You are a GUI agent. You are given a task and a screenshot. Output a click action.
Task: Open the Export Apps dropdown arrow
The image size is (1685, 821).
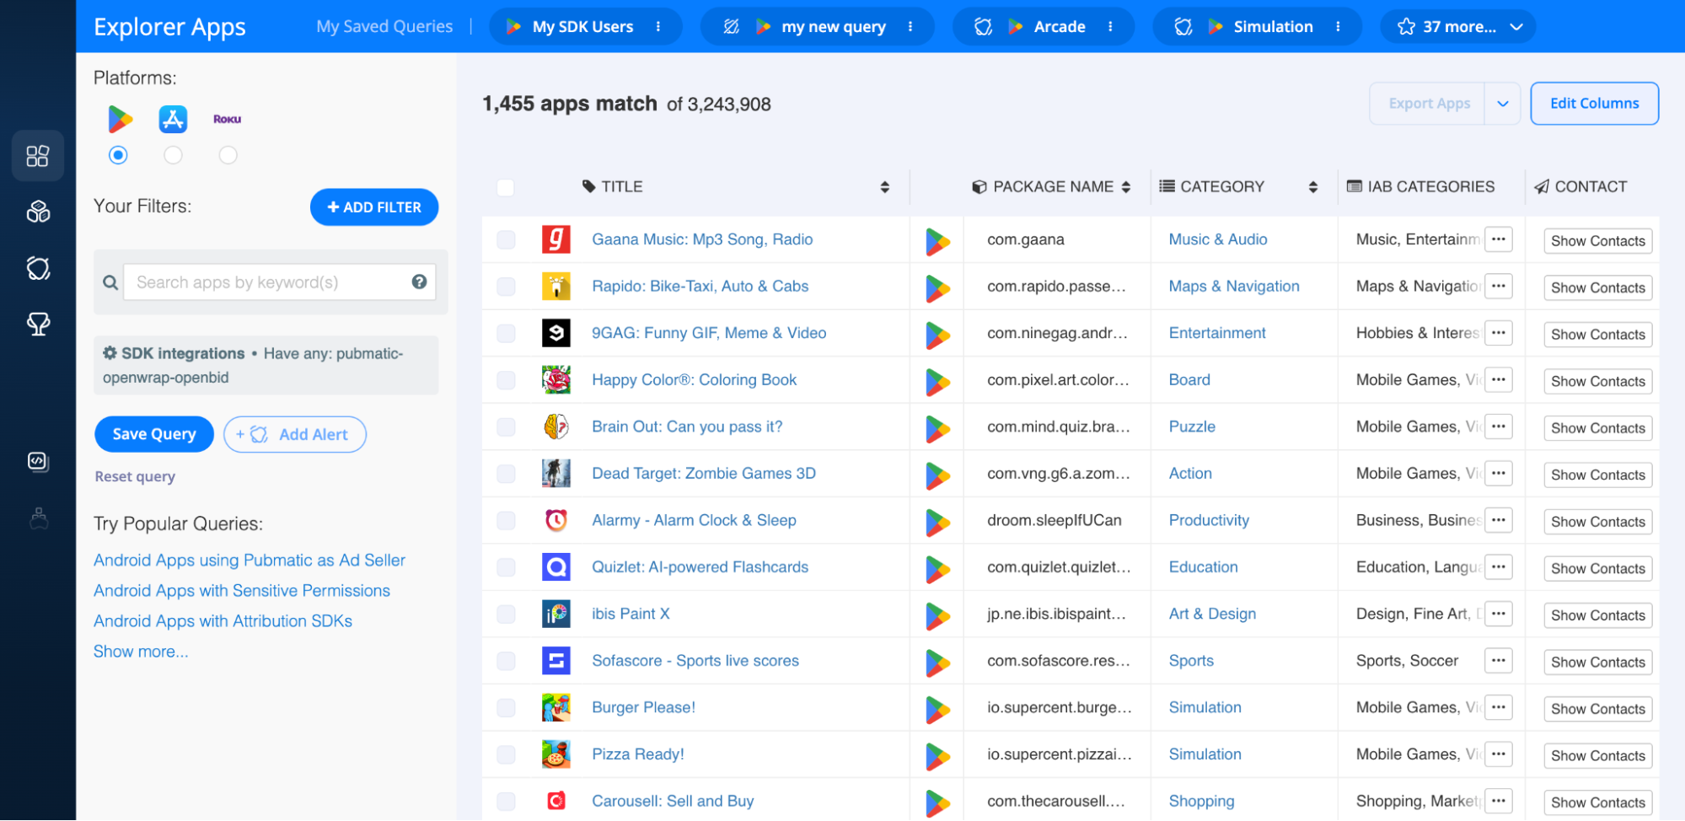(x=1502, y=104)
